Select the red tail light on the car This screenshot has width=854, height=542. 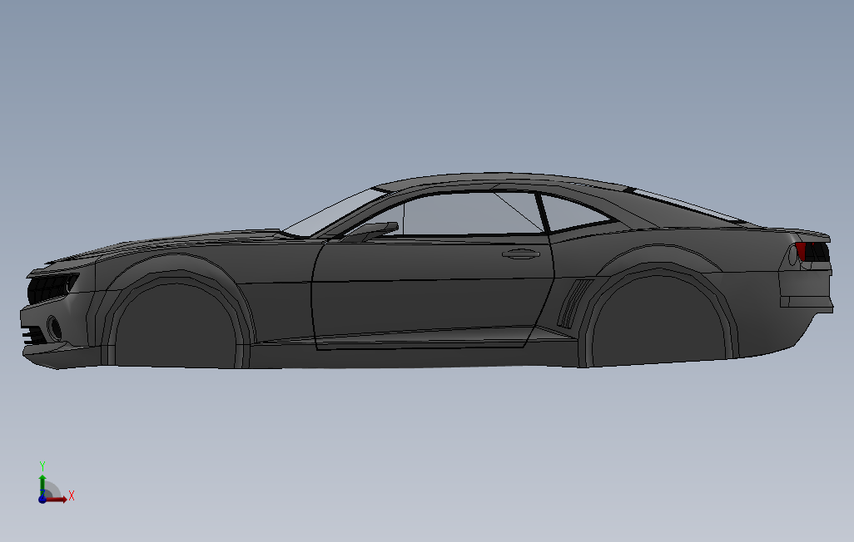point(801,252)
